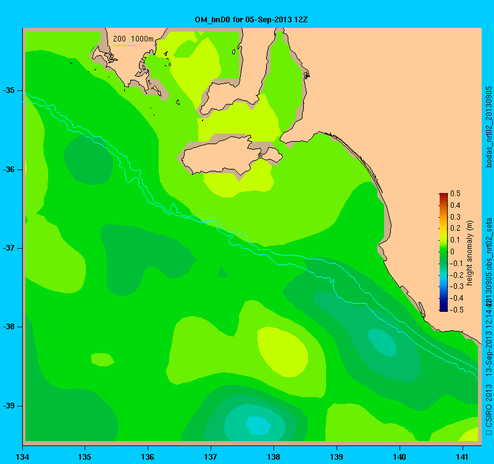The image size is (494, 464).
Task: Click the 137 longitude axis label
Action: point(211,457)
